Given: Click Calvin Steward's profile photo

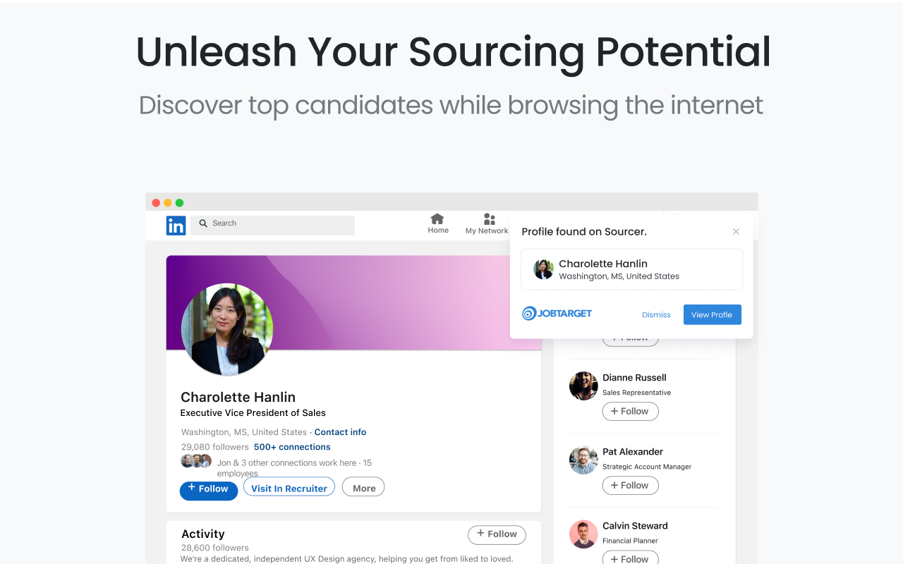Looking at the screenshot, I should coord(583,534).
